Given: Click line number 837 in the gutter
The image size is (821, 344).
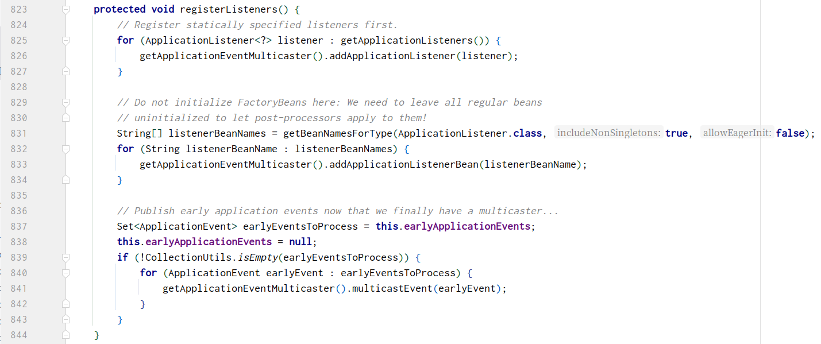Looking at the screenshot, I should click(x=19, y=226).
